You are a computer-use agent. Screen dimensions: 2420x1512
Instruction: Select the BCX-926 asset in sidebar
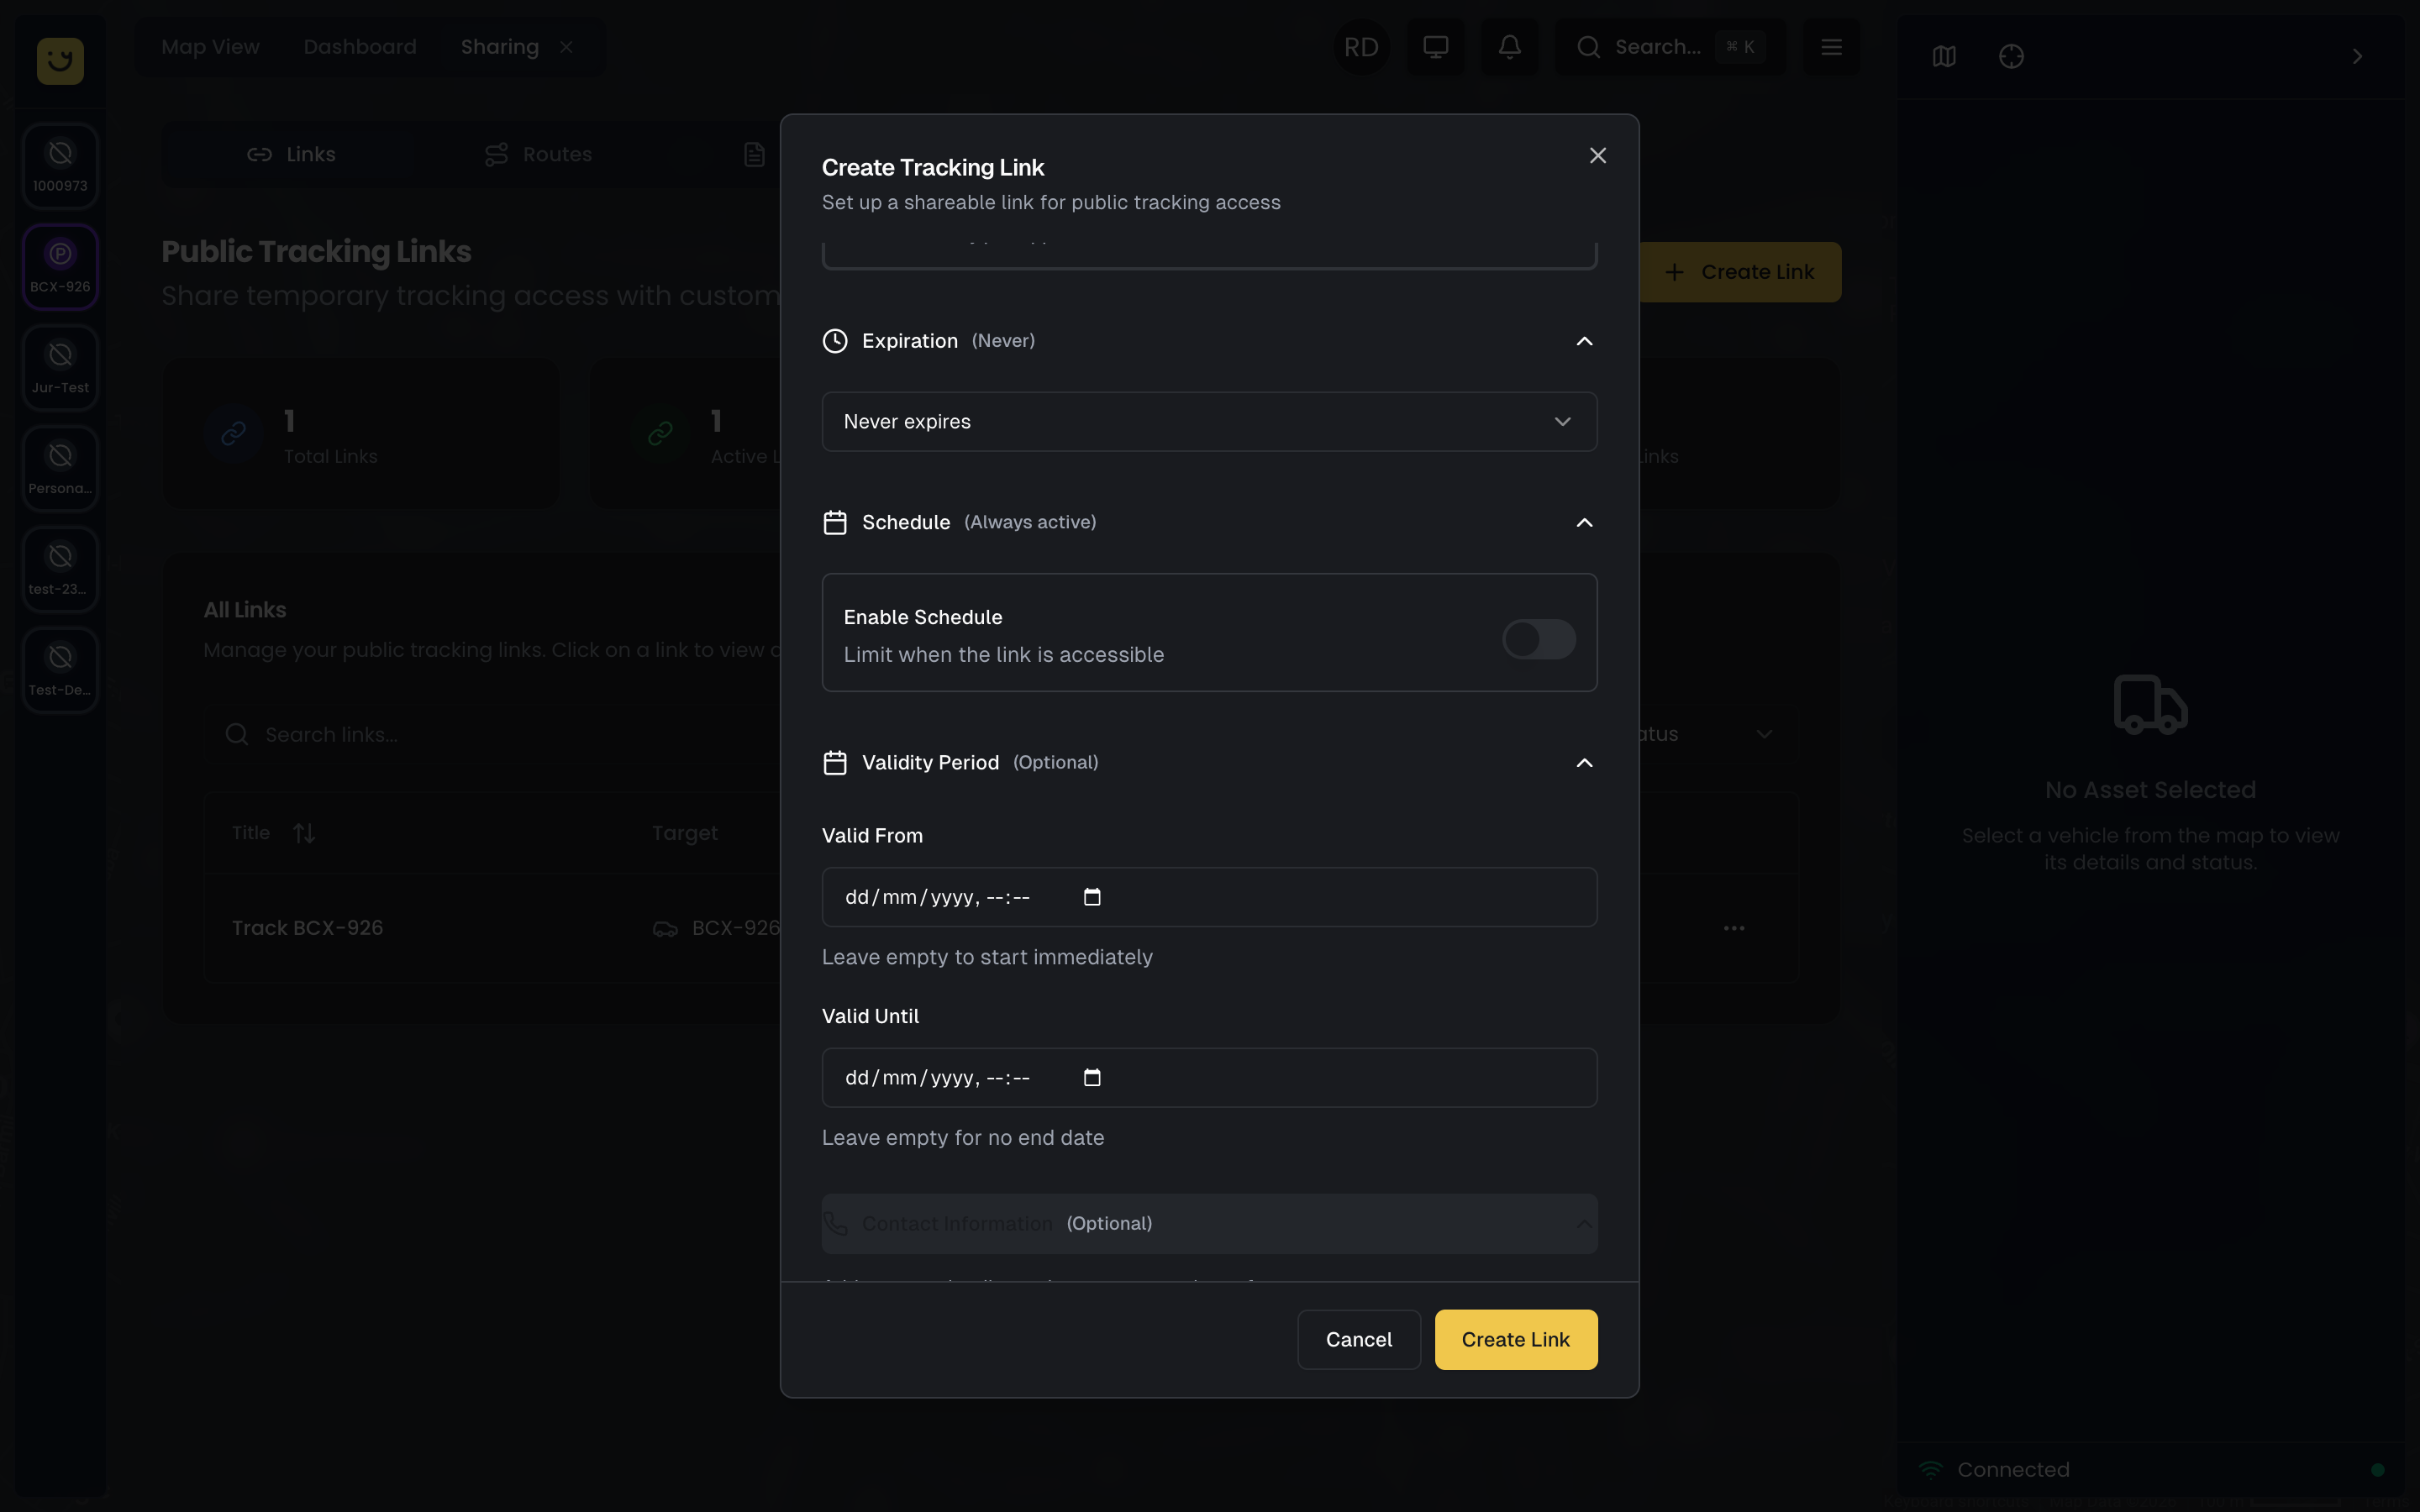point(60,267)
